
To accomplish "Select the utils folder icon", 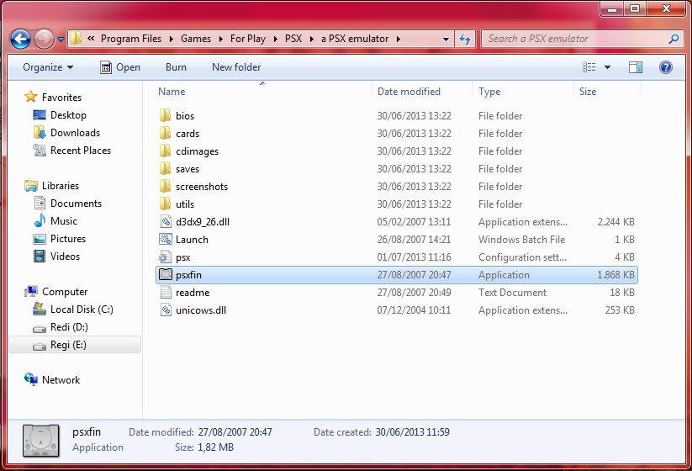I will 165,204.
